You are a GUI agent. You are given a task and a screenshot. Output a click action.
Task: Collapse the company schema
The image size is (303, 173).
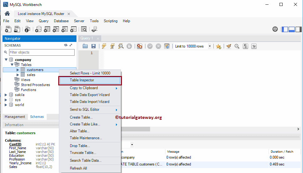pos(6,59)
